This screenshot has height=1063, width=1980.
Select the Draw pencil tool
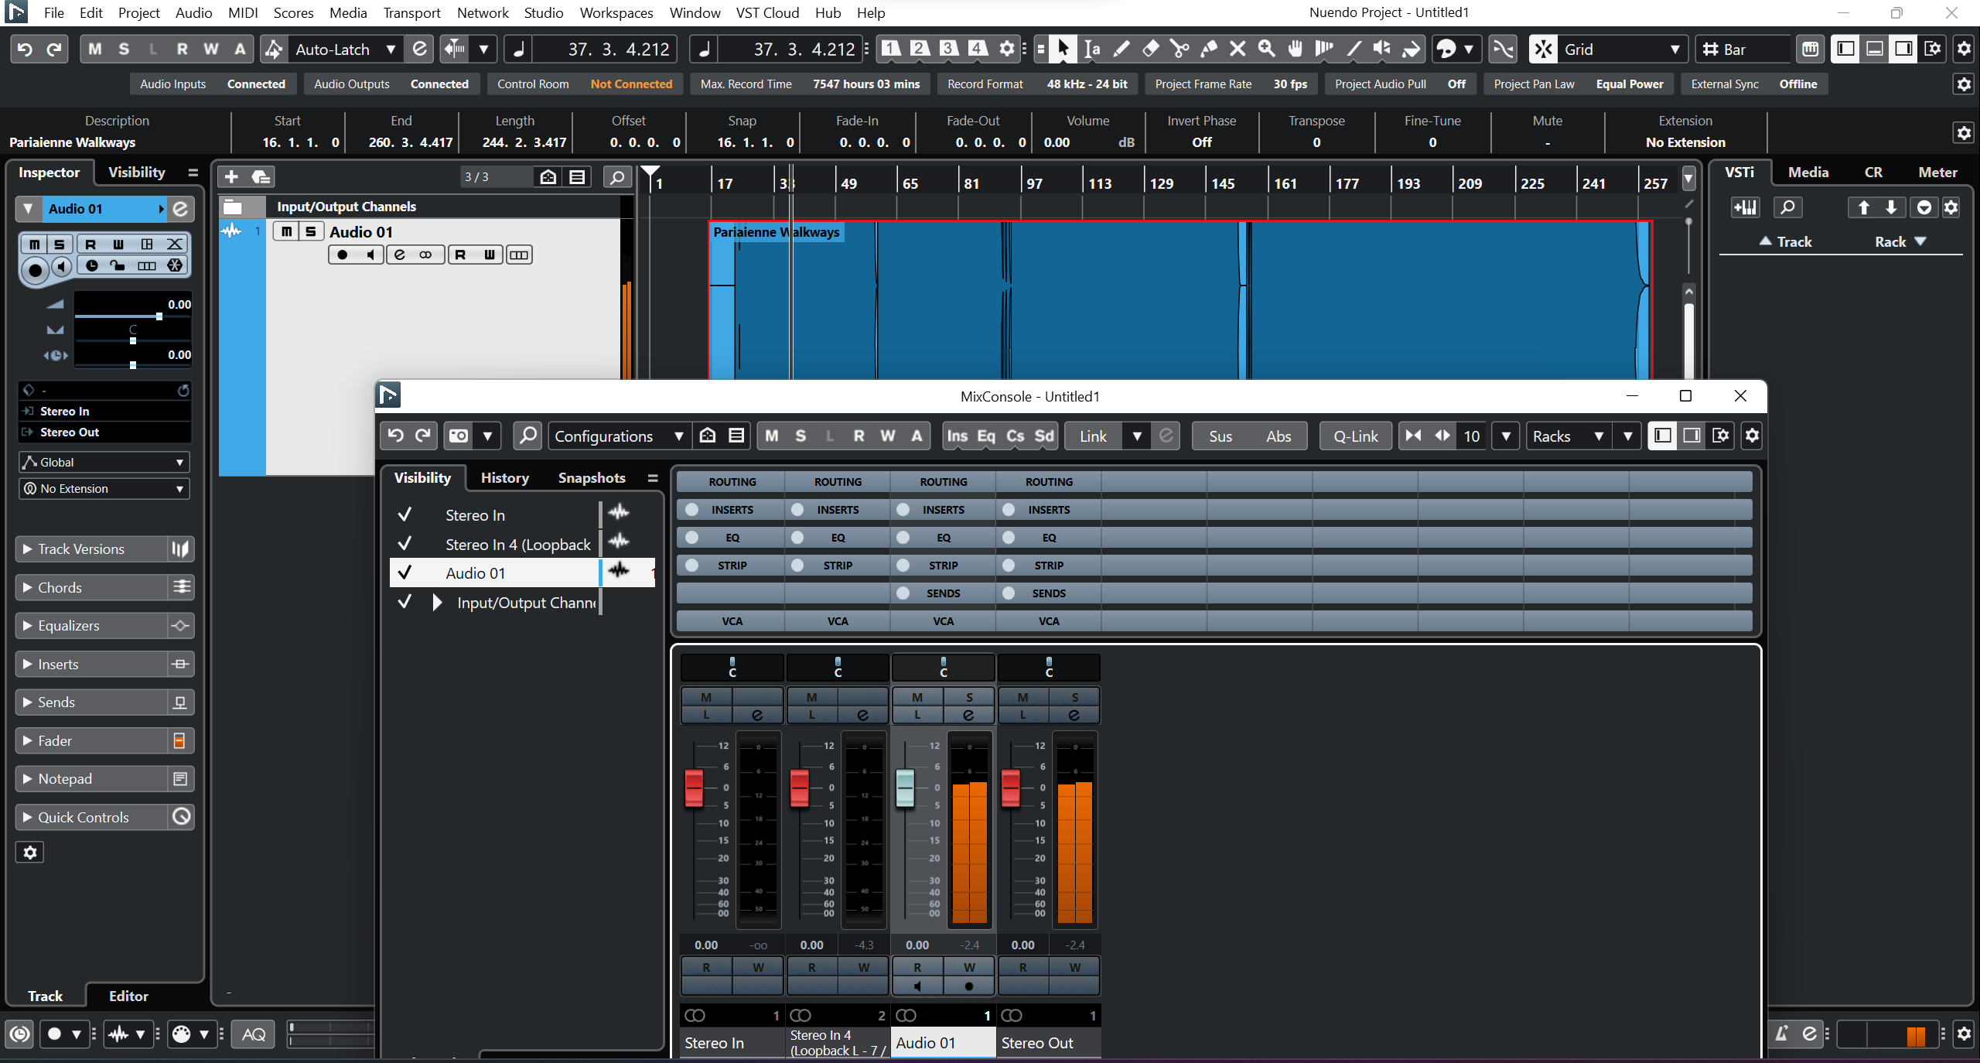[1121, 50]
